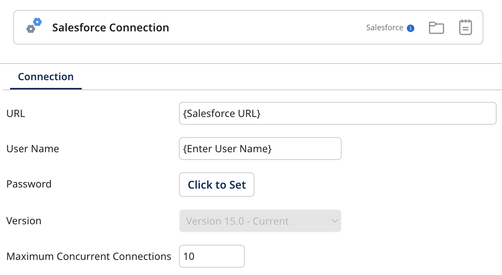This screenshot has height=275, width=502.
Task: Open the notes icon in the header
Action: tap(465, 28)
